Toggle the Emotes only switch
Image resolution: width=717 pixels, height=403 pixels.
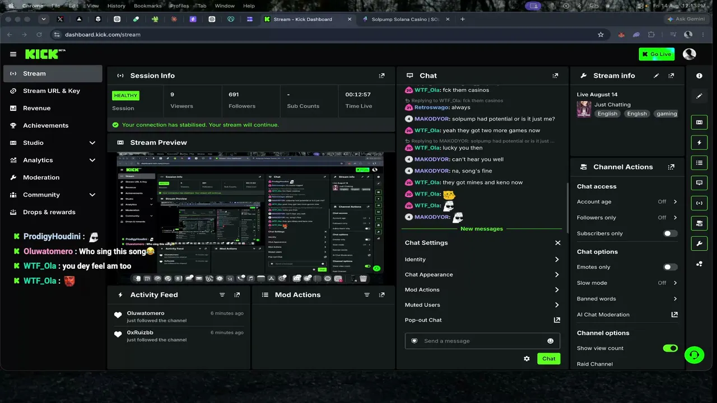pyautogui.click(x=671, y=267)
